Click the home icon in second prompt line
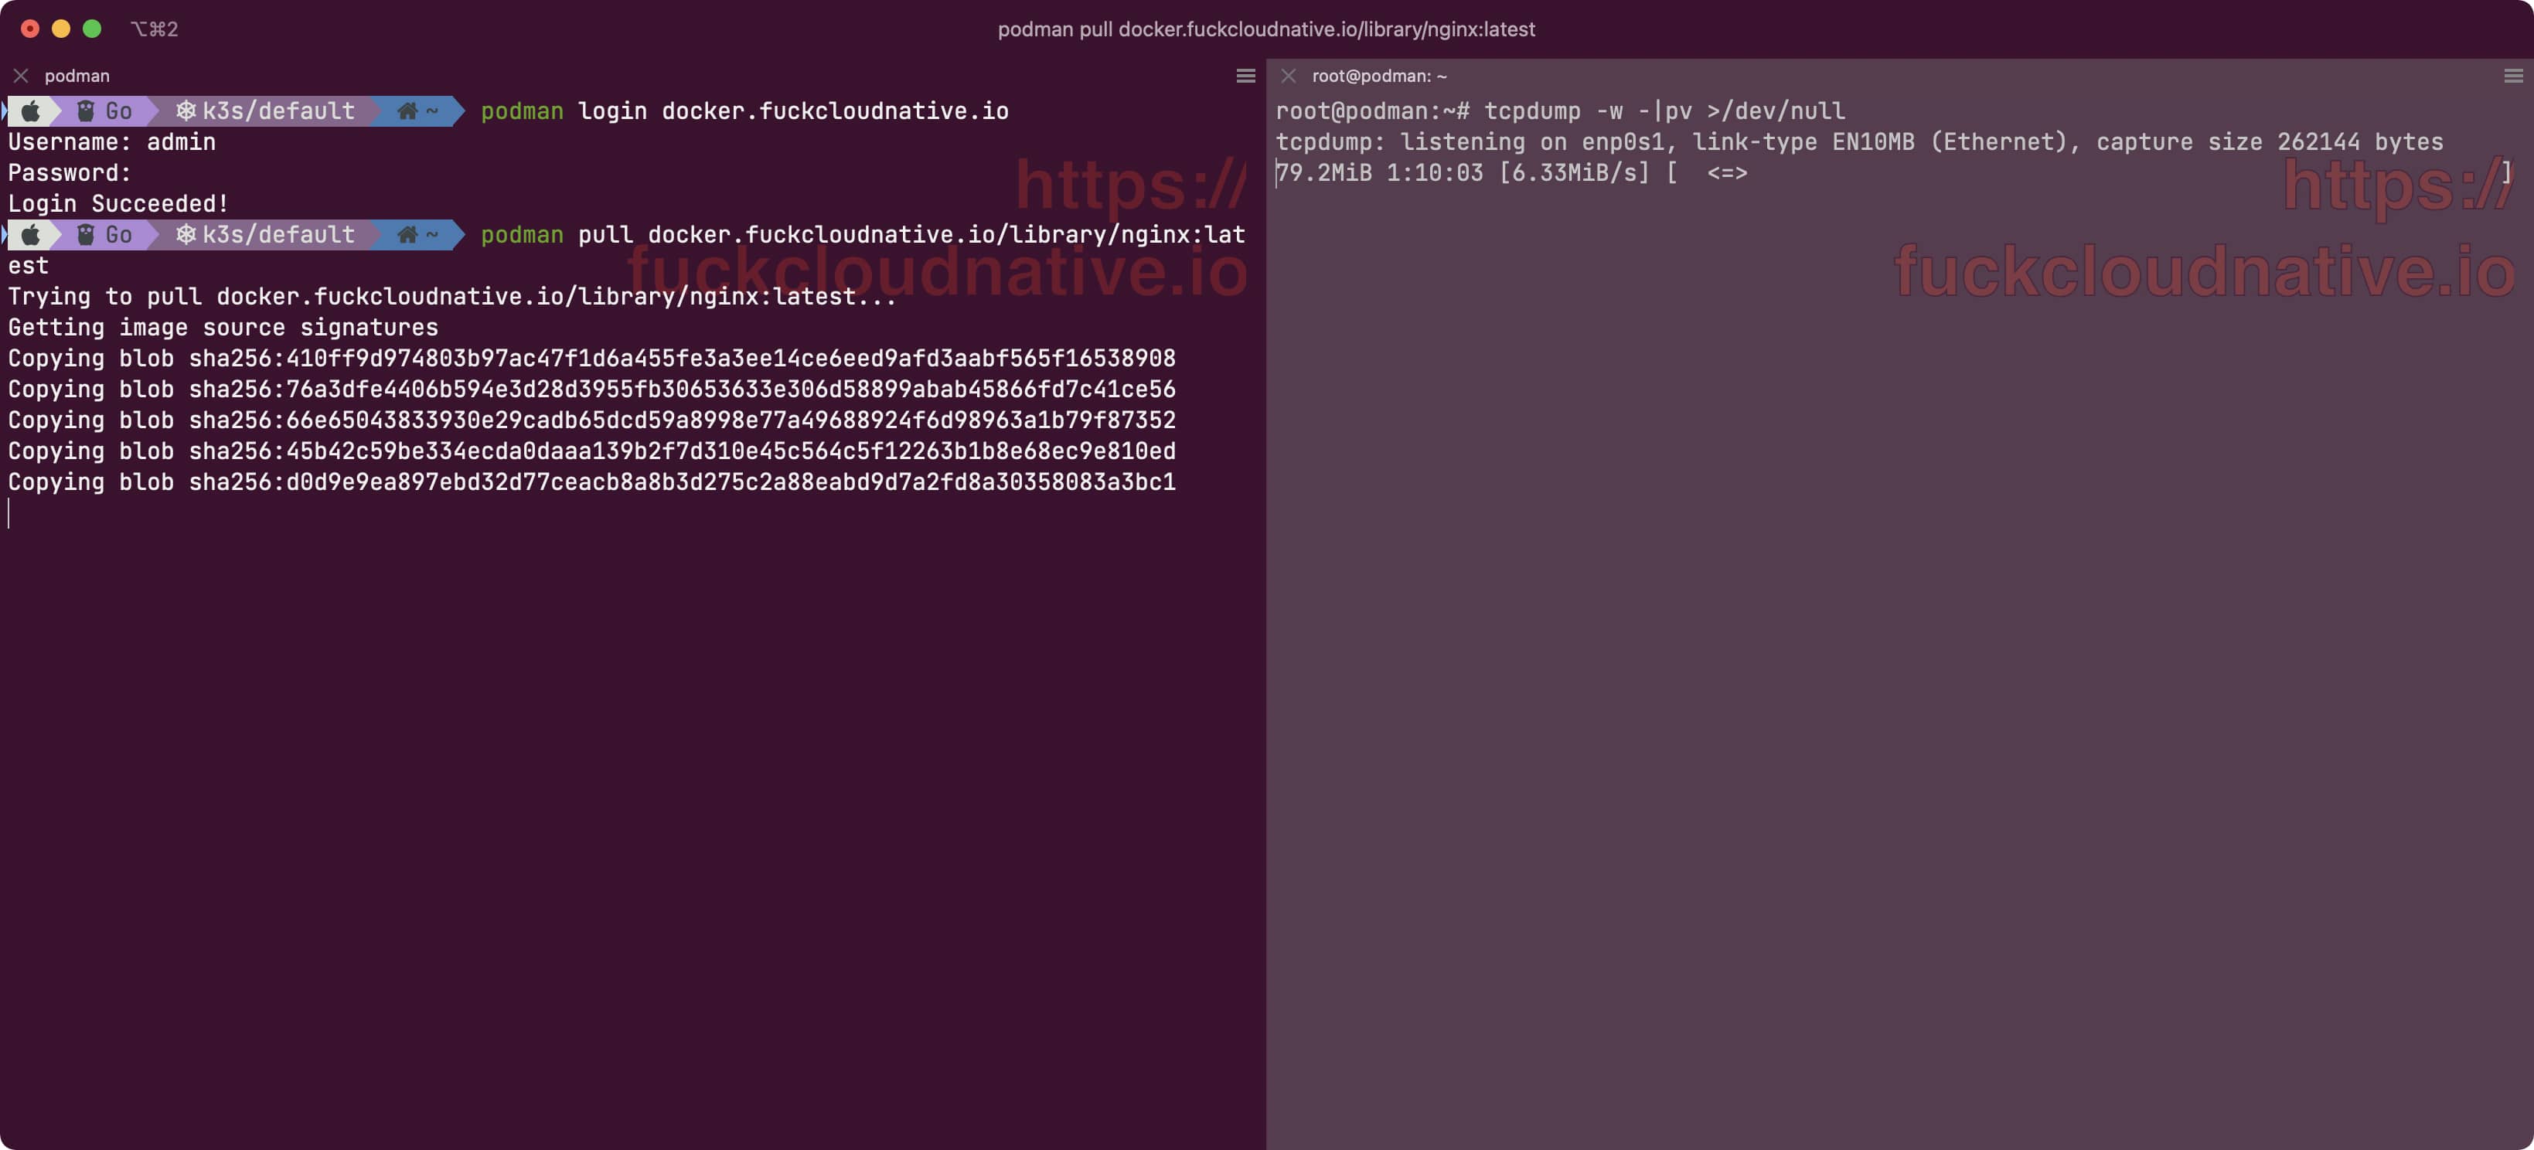 407,235
